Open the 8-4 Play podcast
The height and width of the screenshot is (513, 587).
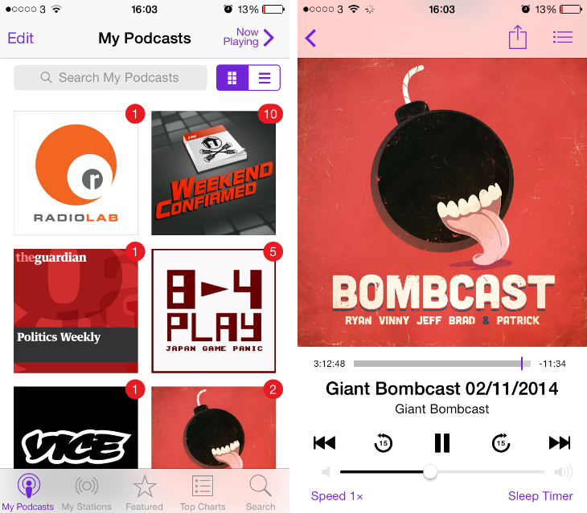point(213,311)
